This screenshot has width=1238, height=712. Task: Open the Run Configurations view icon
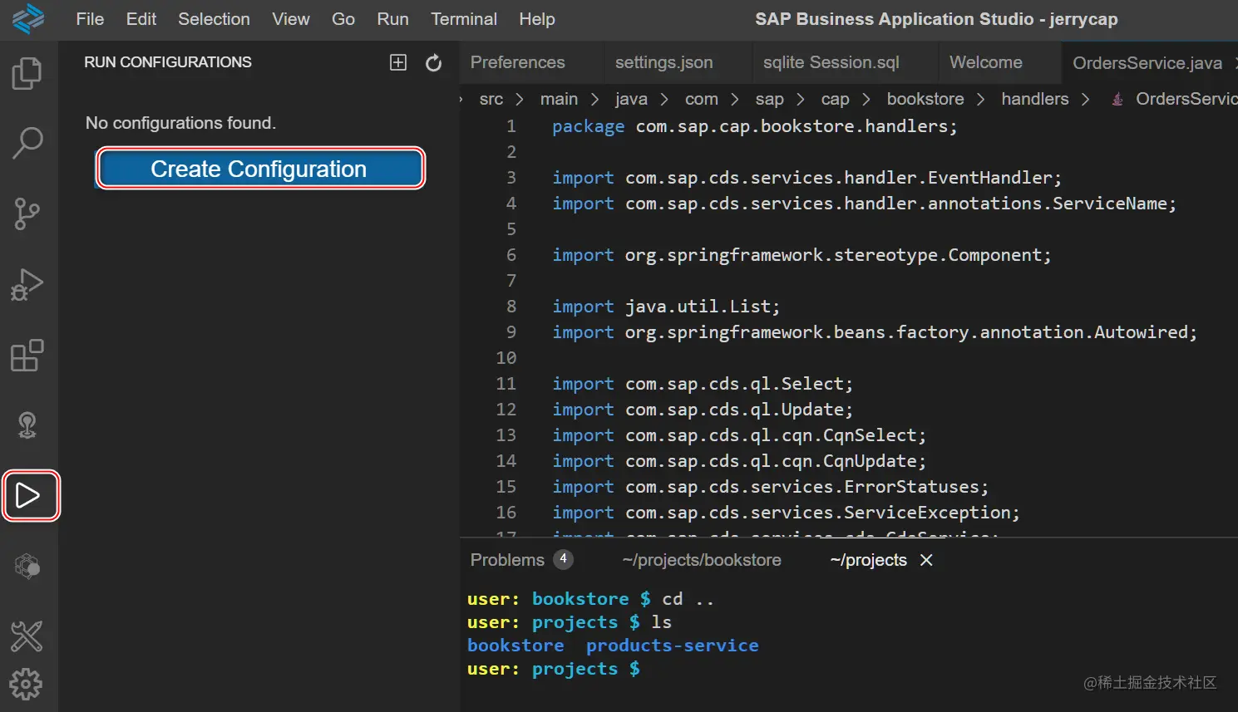[x=30, y=496]
